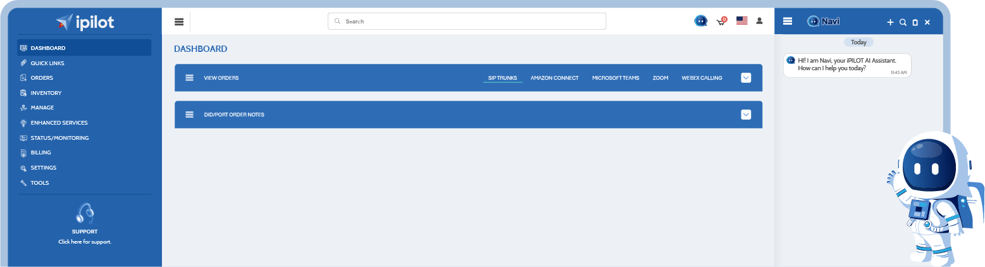
Task: Delete the Navi chat with the trash icon
Action: pos(915,22)
